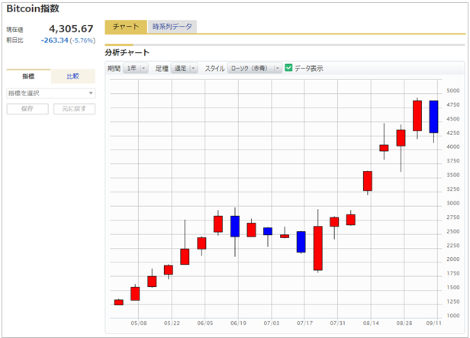
Task: Click the 3000 price axis label
Action: [453, 203]
